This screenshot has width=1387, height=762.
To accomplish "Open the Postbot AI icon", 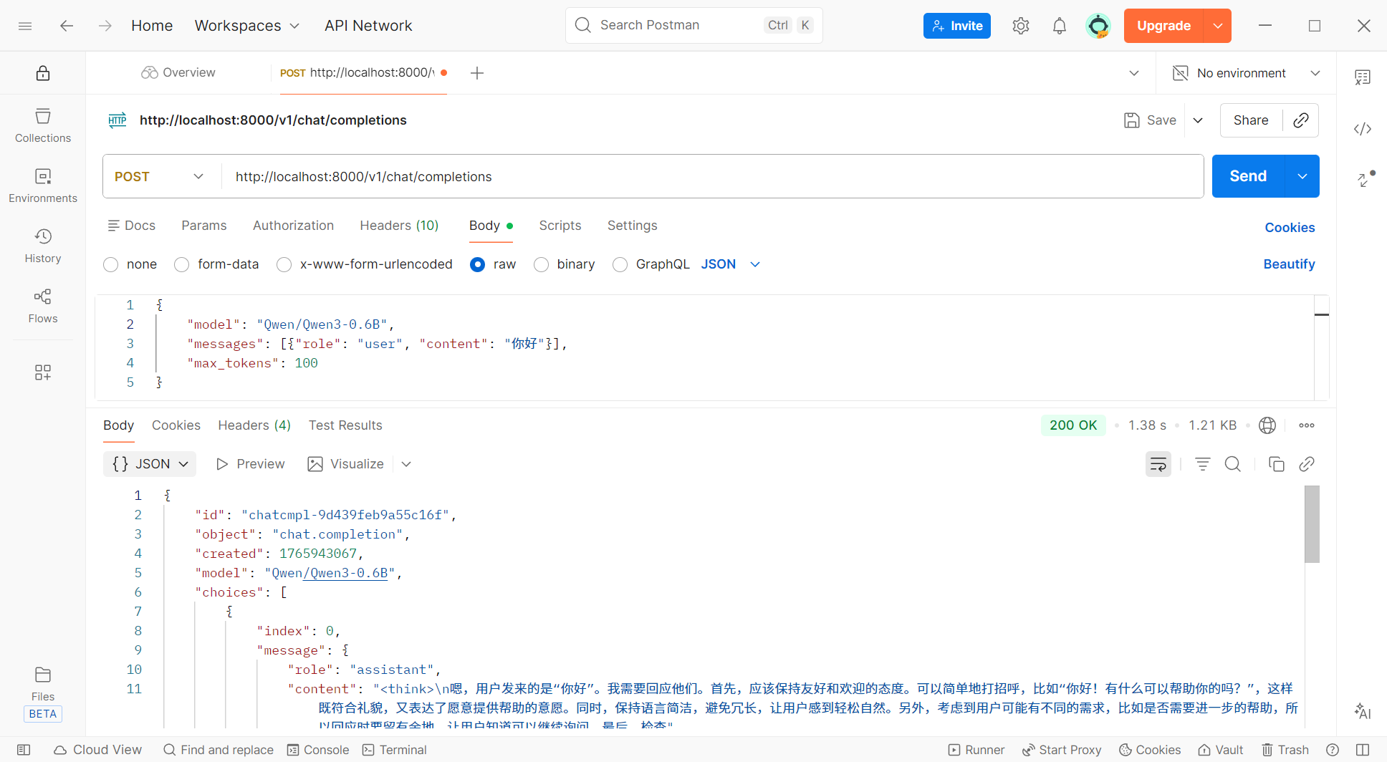I will pyautogui.click(x=1363, y=711).
